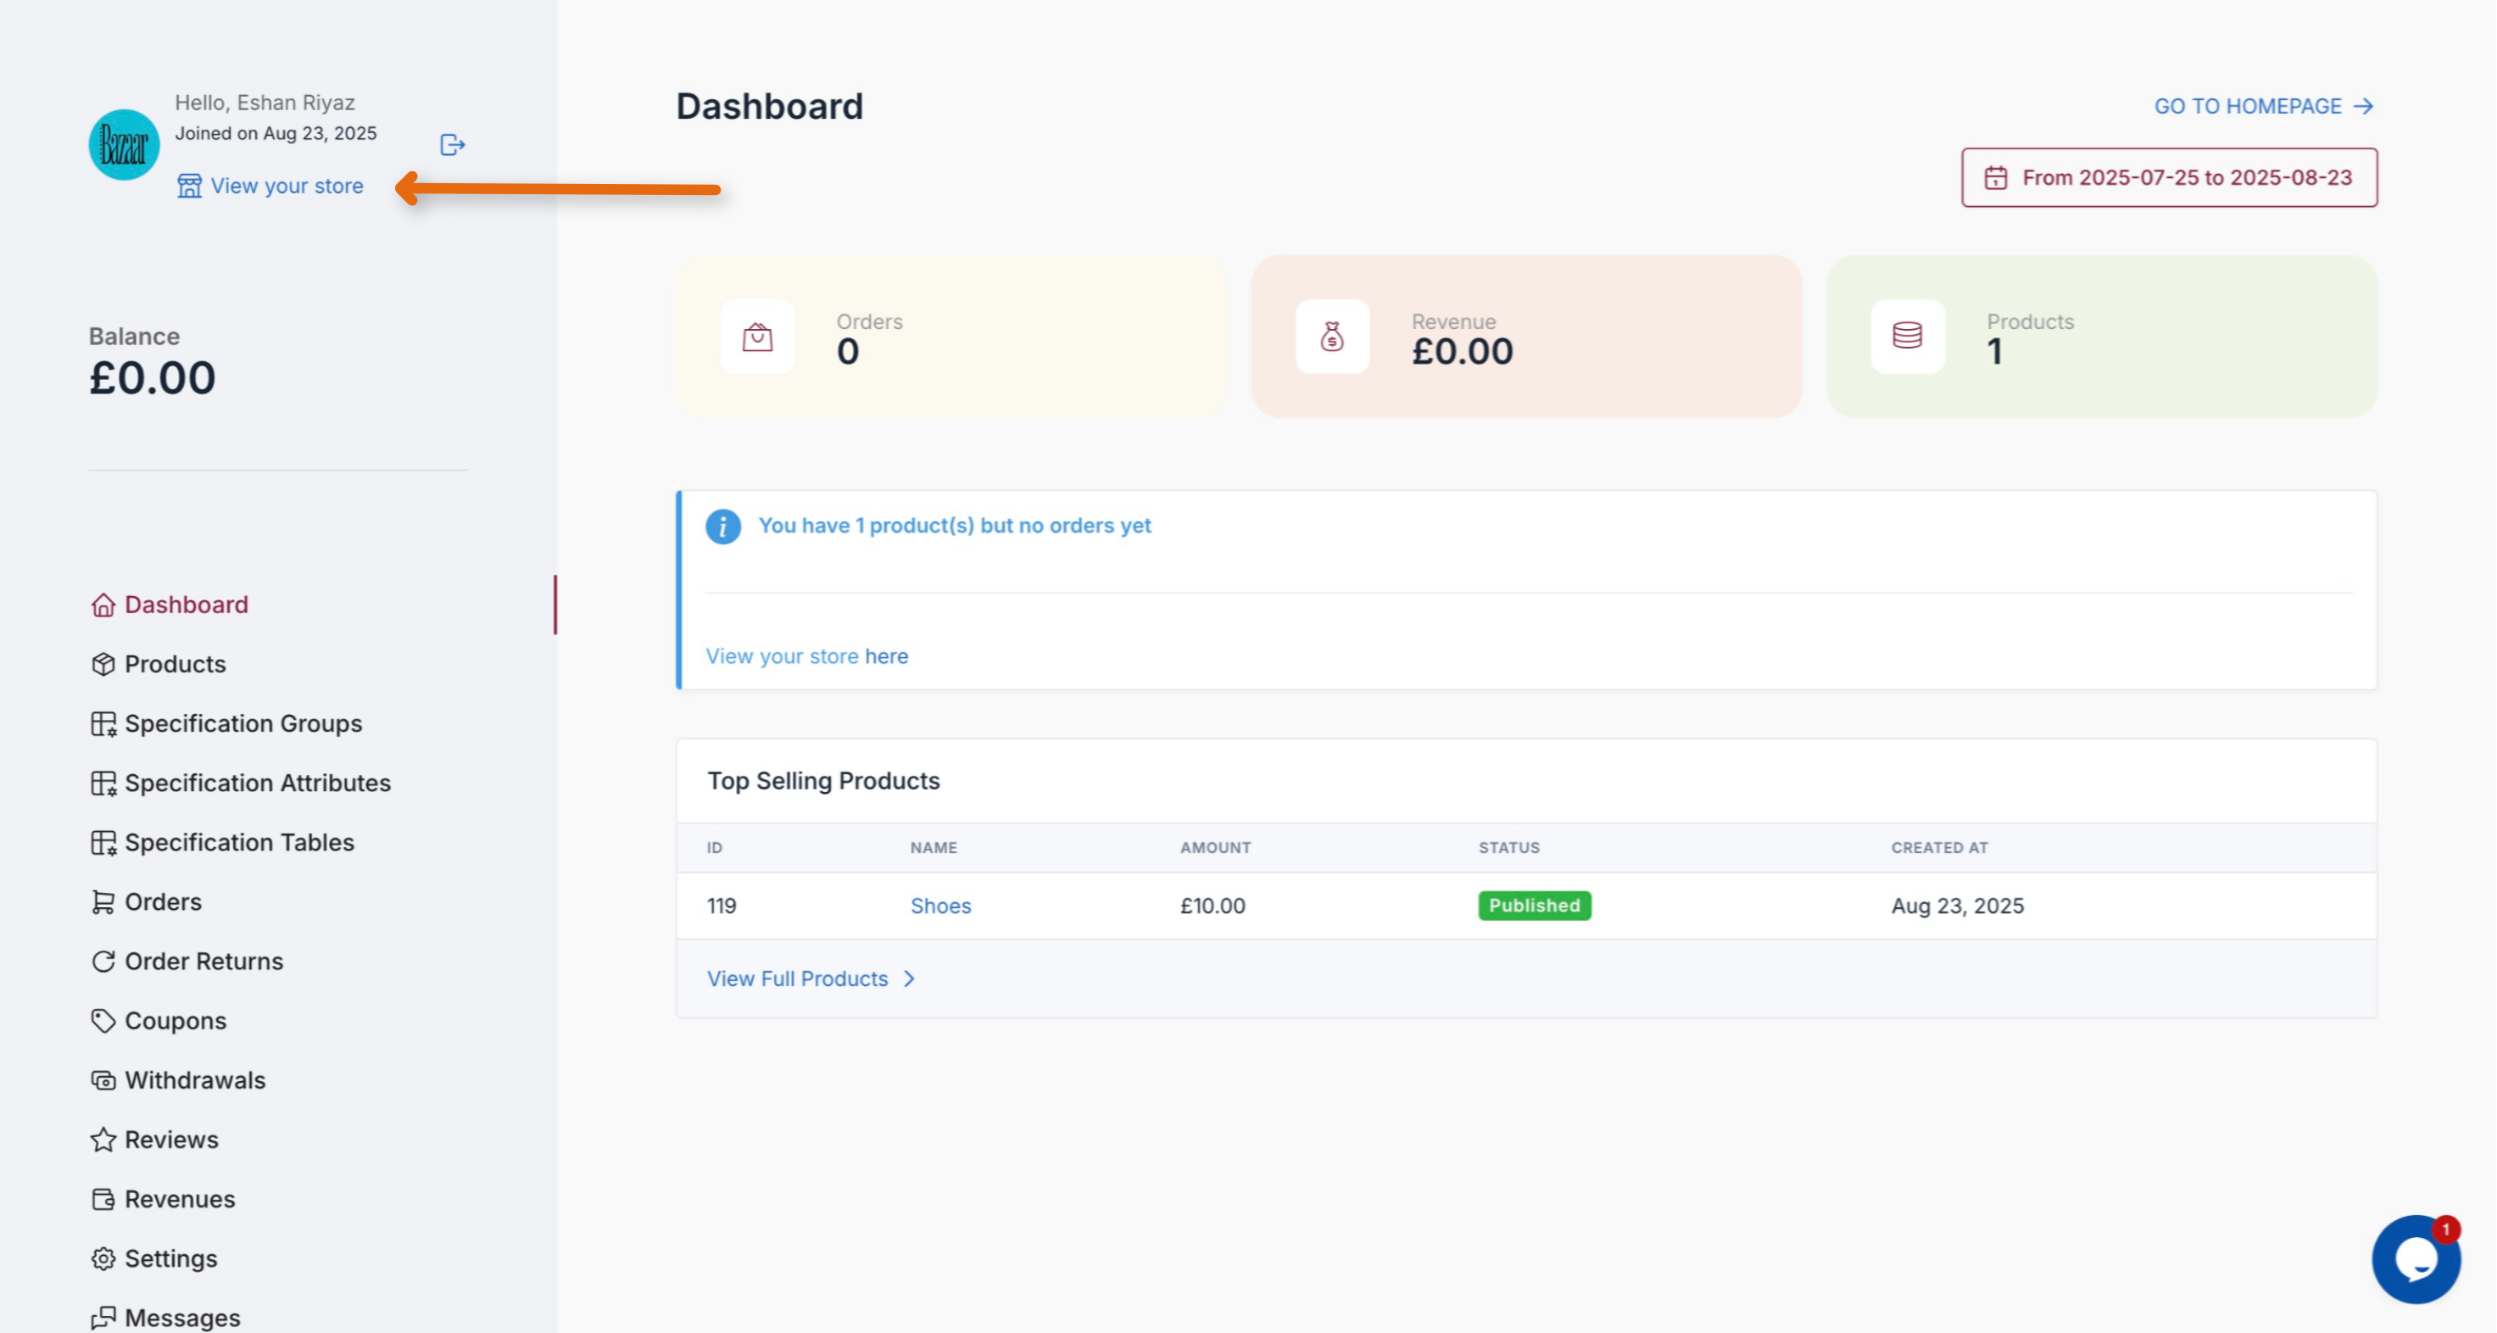The image size is (2497, 1333).
Task: Open Revenues in the sidebar
Action: point(180,1199)
